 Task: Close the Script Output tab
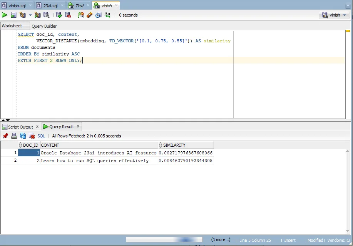point(37,127)
